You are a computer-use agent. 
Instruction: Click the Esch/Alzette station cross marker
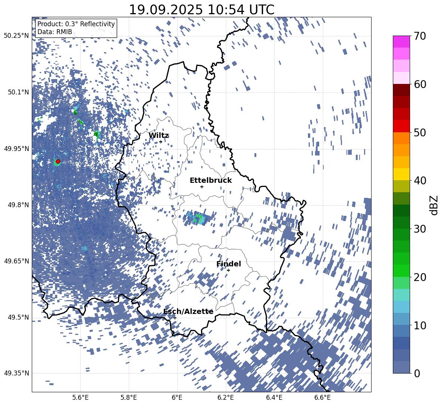click(175, 318)
